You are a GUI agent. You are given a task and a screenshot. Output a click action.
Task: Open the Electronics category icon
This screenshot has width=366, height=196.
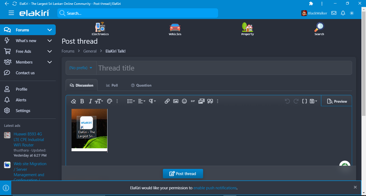[x=100, y=29]
